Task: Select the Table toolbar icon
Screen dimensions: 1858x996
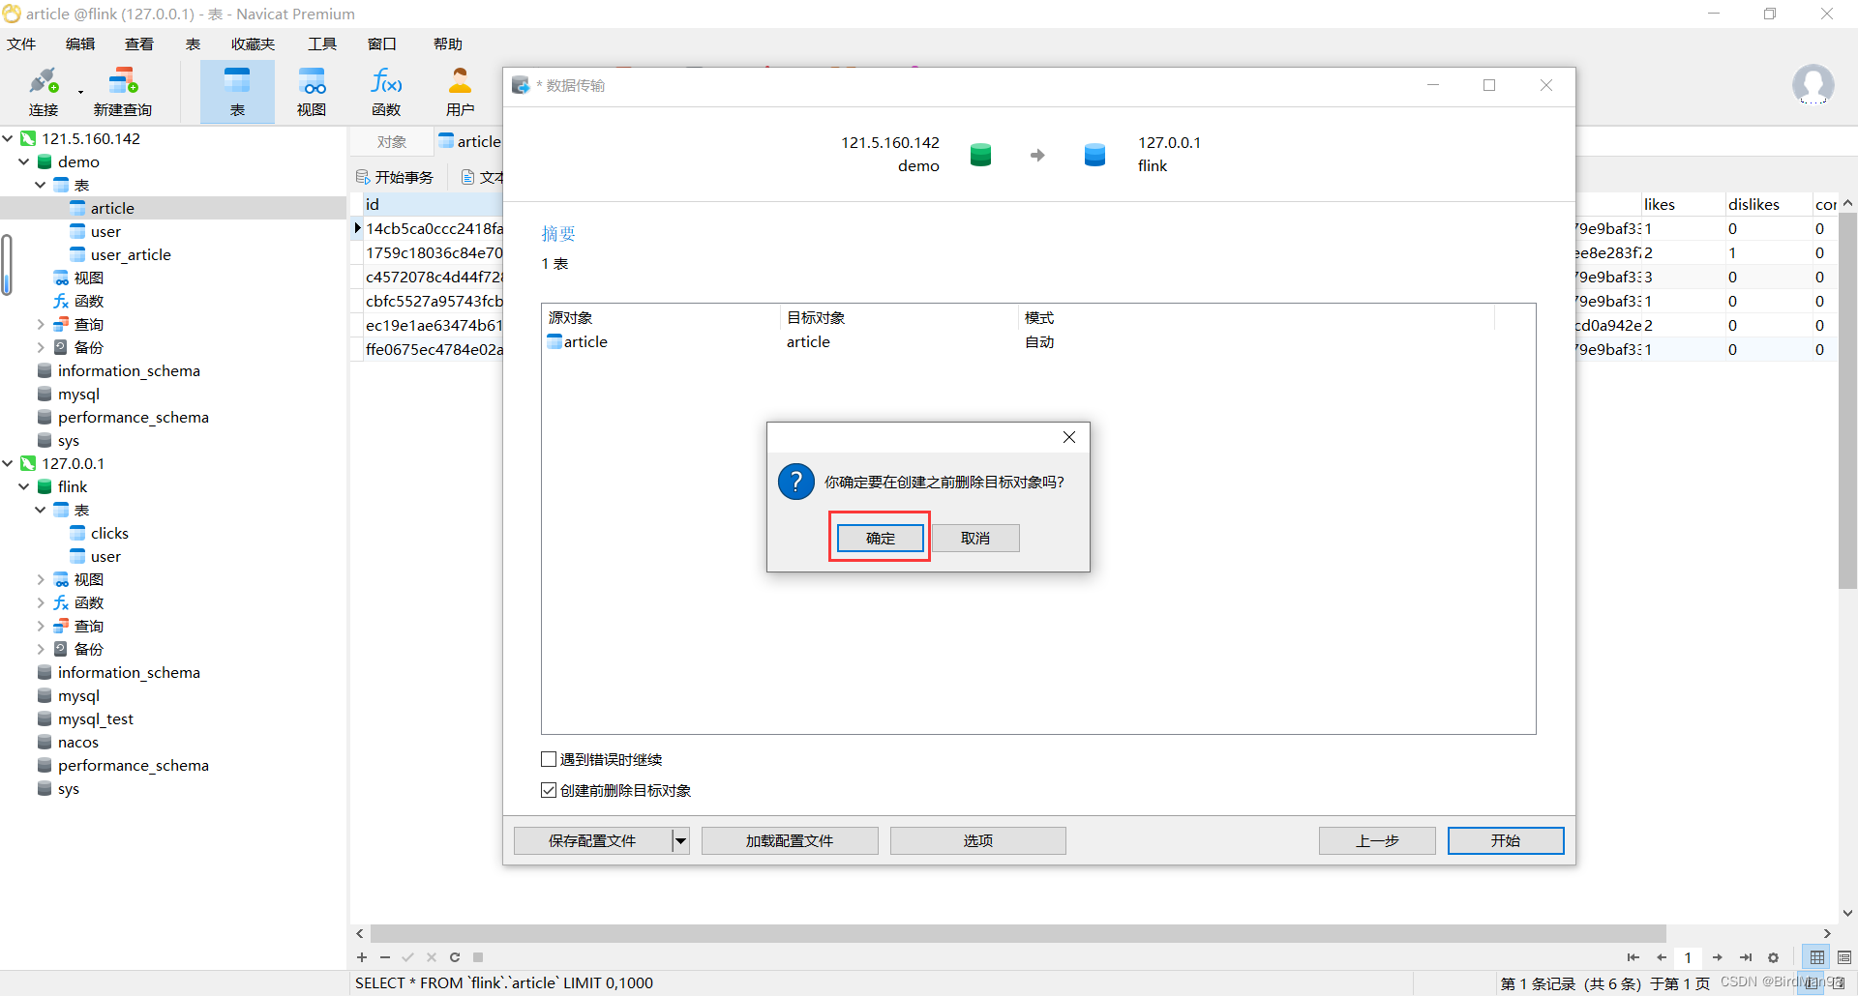Action: pos(237,92)
